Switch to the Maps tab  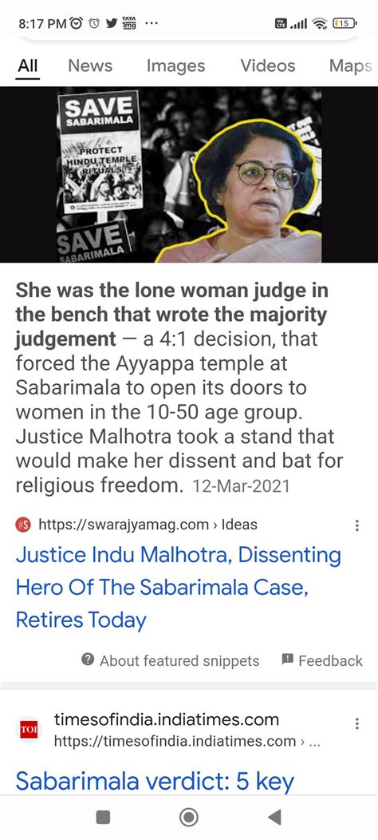(x=351, y=66)
